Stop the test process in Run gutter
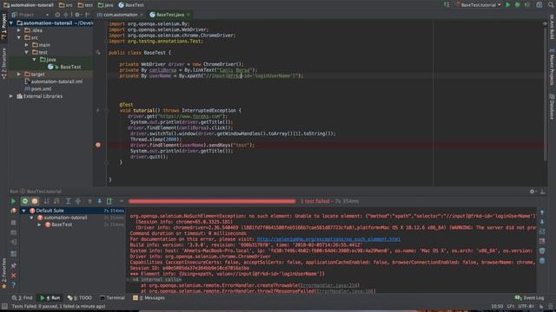 pyautogui.click(x=14, y=223)
